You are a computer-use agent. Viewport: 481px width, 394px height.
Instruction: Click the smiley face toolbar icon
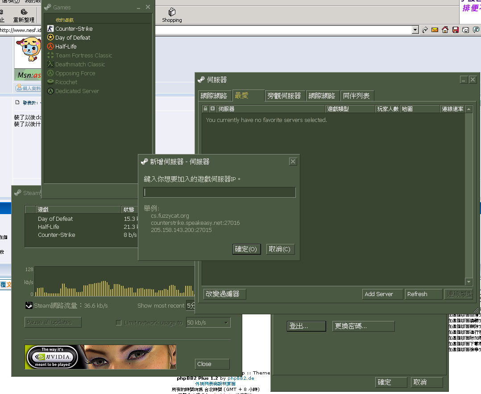tap(466, 30)
